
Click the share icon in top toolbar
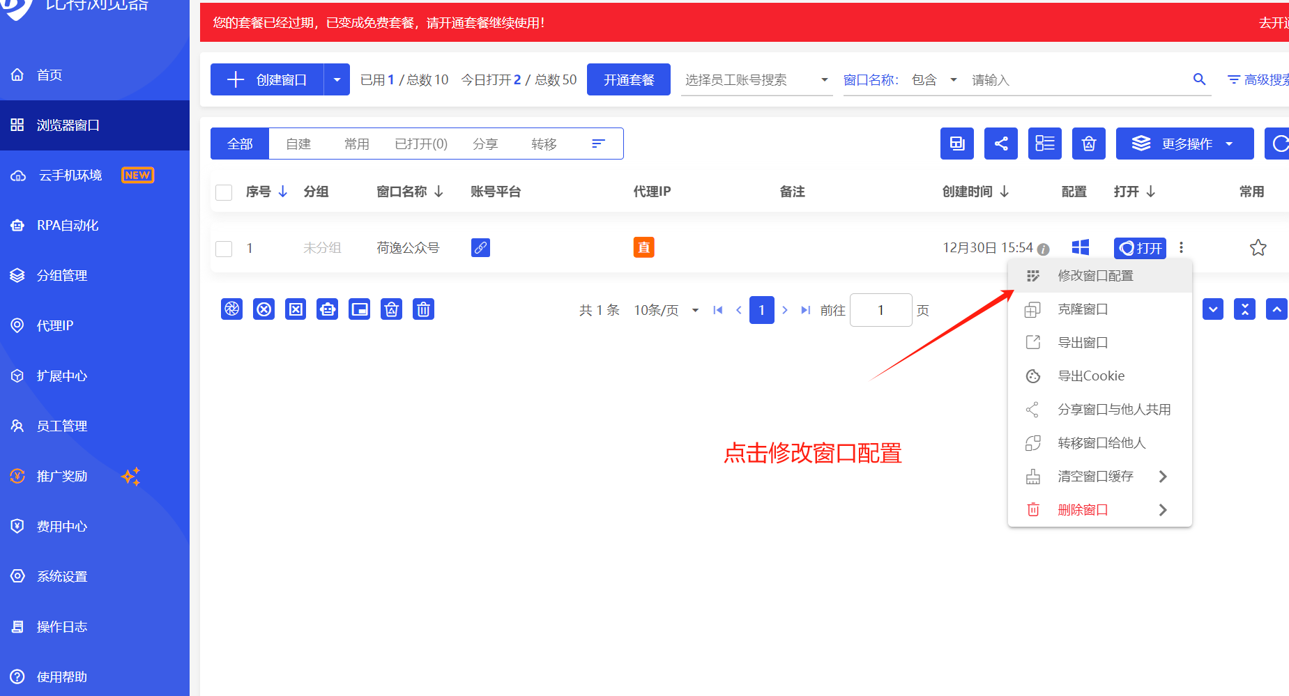pos(1000,144)
